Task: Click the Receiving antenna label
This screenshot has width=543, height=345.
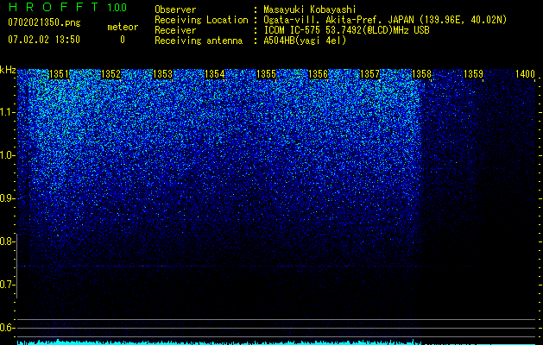Action: pos(199,41)
